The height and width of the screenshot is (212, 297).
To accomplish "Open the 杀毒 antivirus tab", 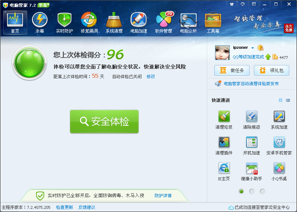I will point(40,23).
